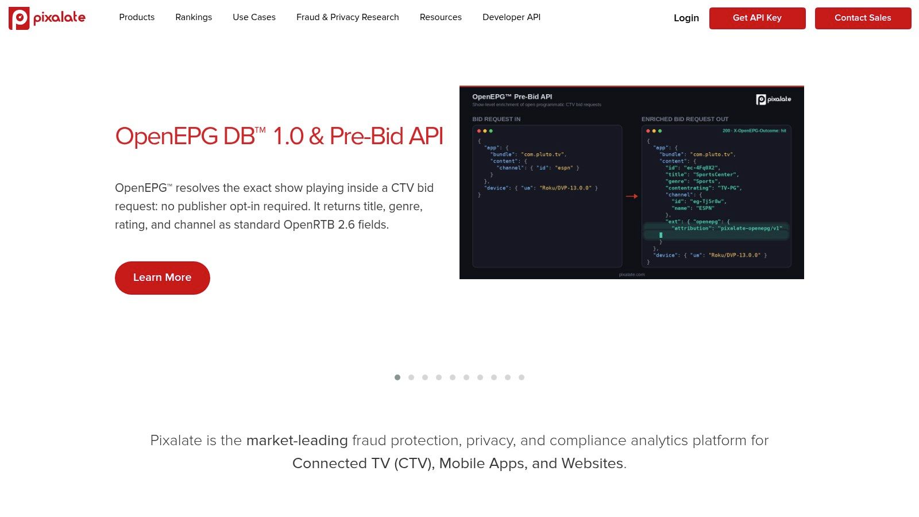The width and height of the screenshot is (919, 517).
Task: Open the Use Cases menu
Action: point(254,17)
